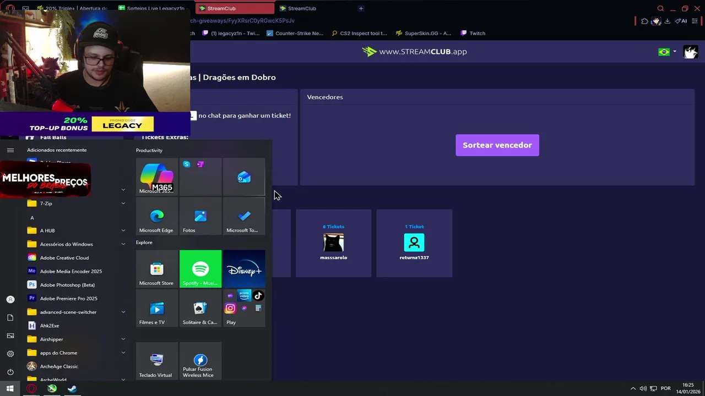This screenshot has height=396, width=705.
Task: Select the active red StreamClub tab
Action: (x=235, y=8)
